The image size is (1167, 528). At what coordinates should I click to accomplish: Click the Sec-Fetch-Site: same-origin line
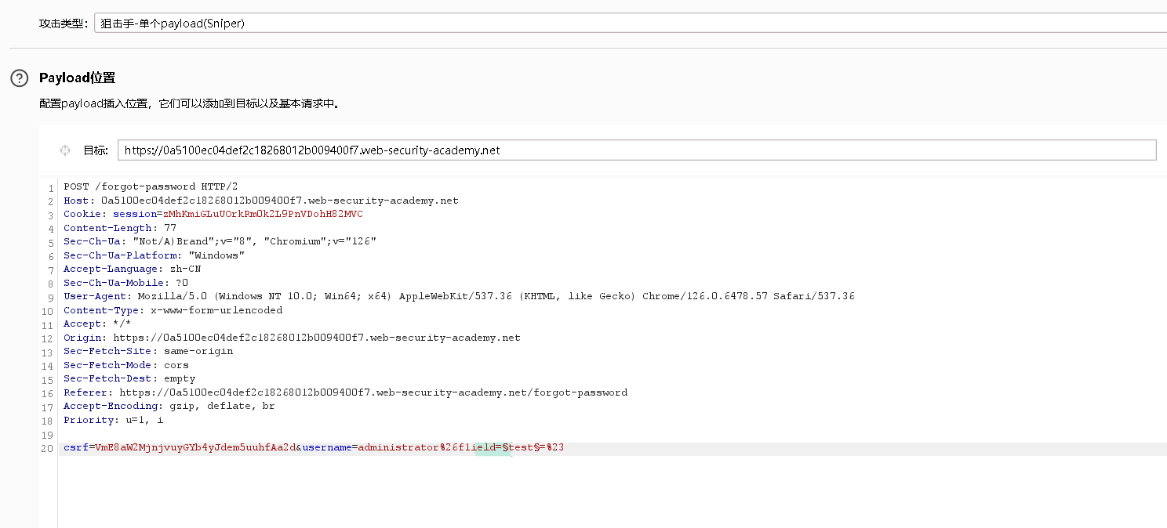(x=148, y=351)
